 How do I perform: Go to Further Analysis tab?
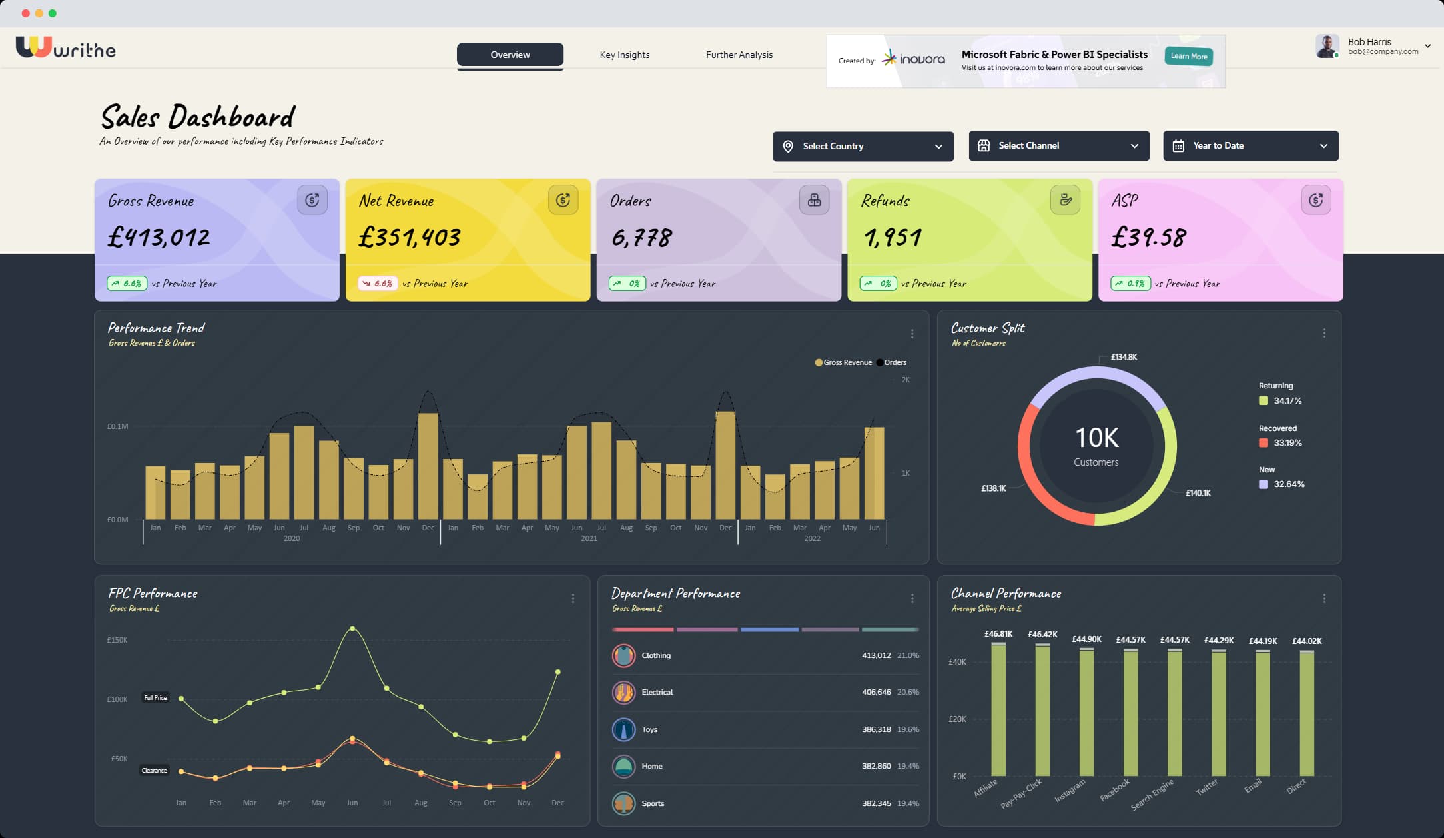(739, 55)
